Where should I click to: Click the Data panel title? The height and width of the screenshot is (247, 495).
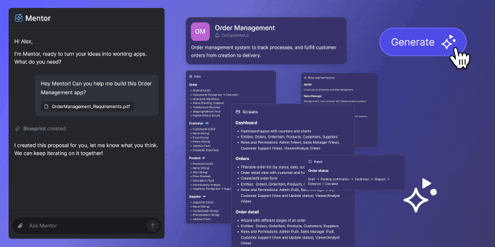pyautogui.click(x=197, y=76)
